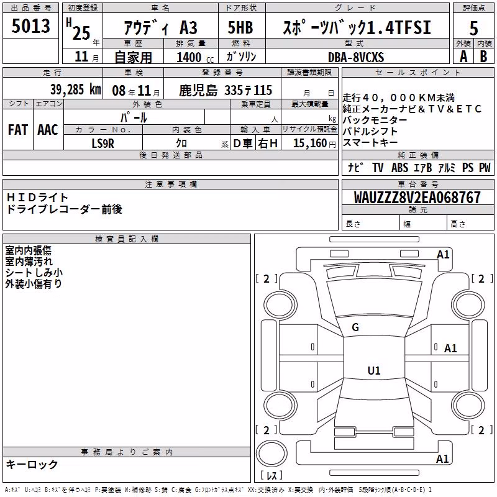Viewport: 497px width, 497px height.
Task: Select fuel type ガソリン
Action: [x=241, y=57]
